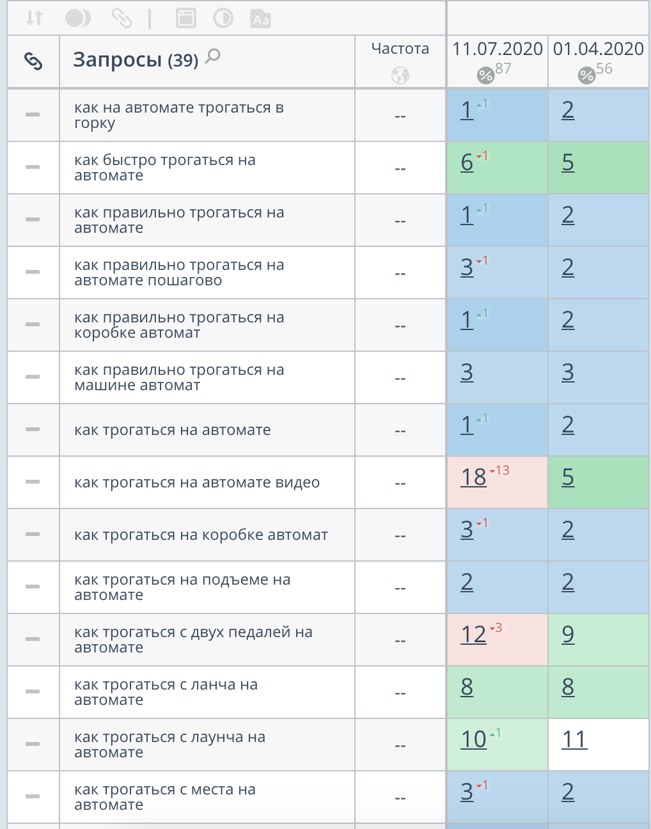Open position 12 link for 'с двух педалей' query
Screen dimensions: 651x829
(x=474, y=635)
